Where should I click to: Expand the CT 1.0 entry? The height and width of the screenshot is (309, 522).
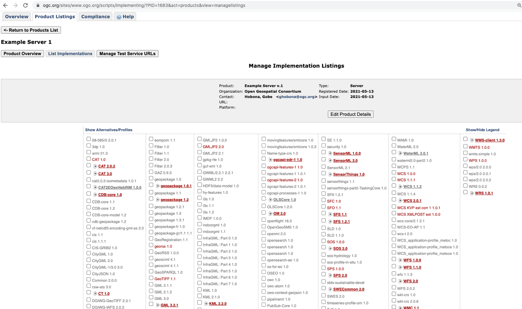[96, 293]
